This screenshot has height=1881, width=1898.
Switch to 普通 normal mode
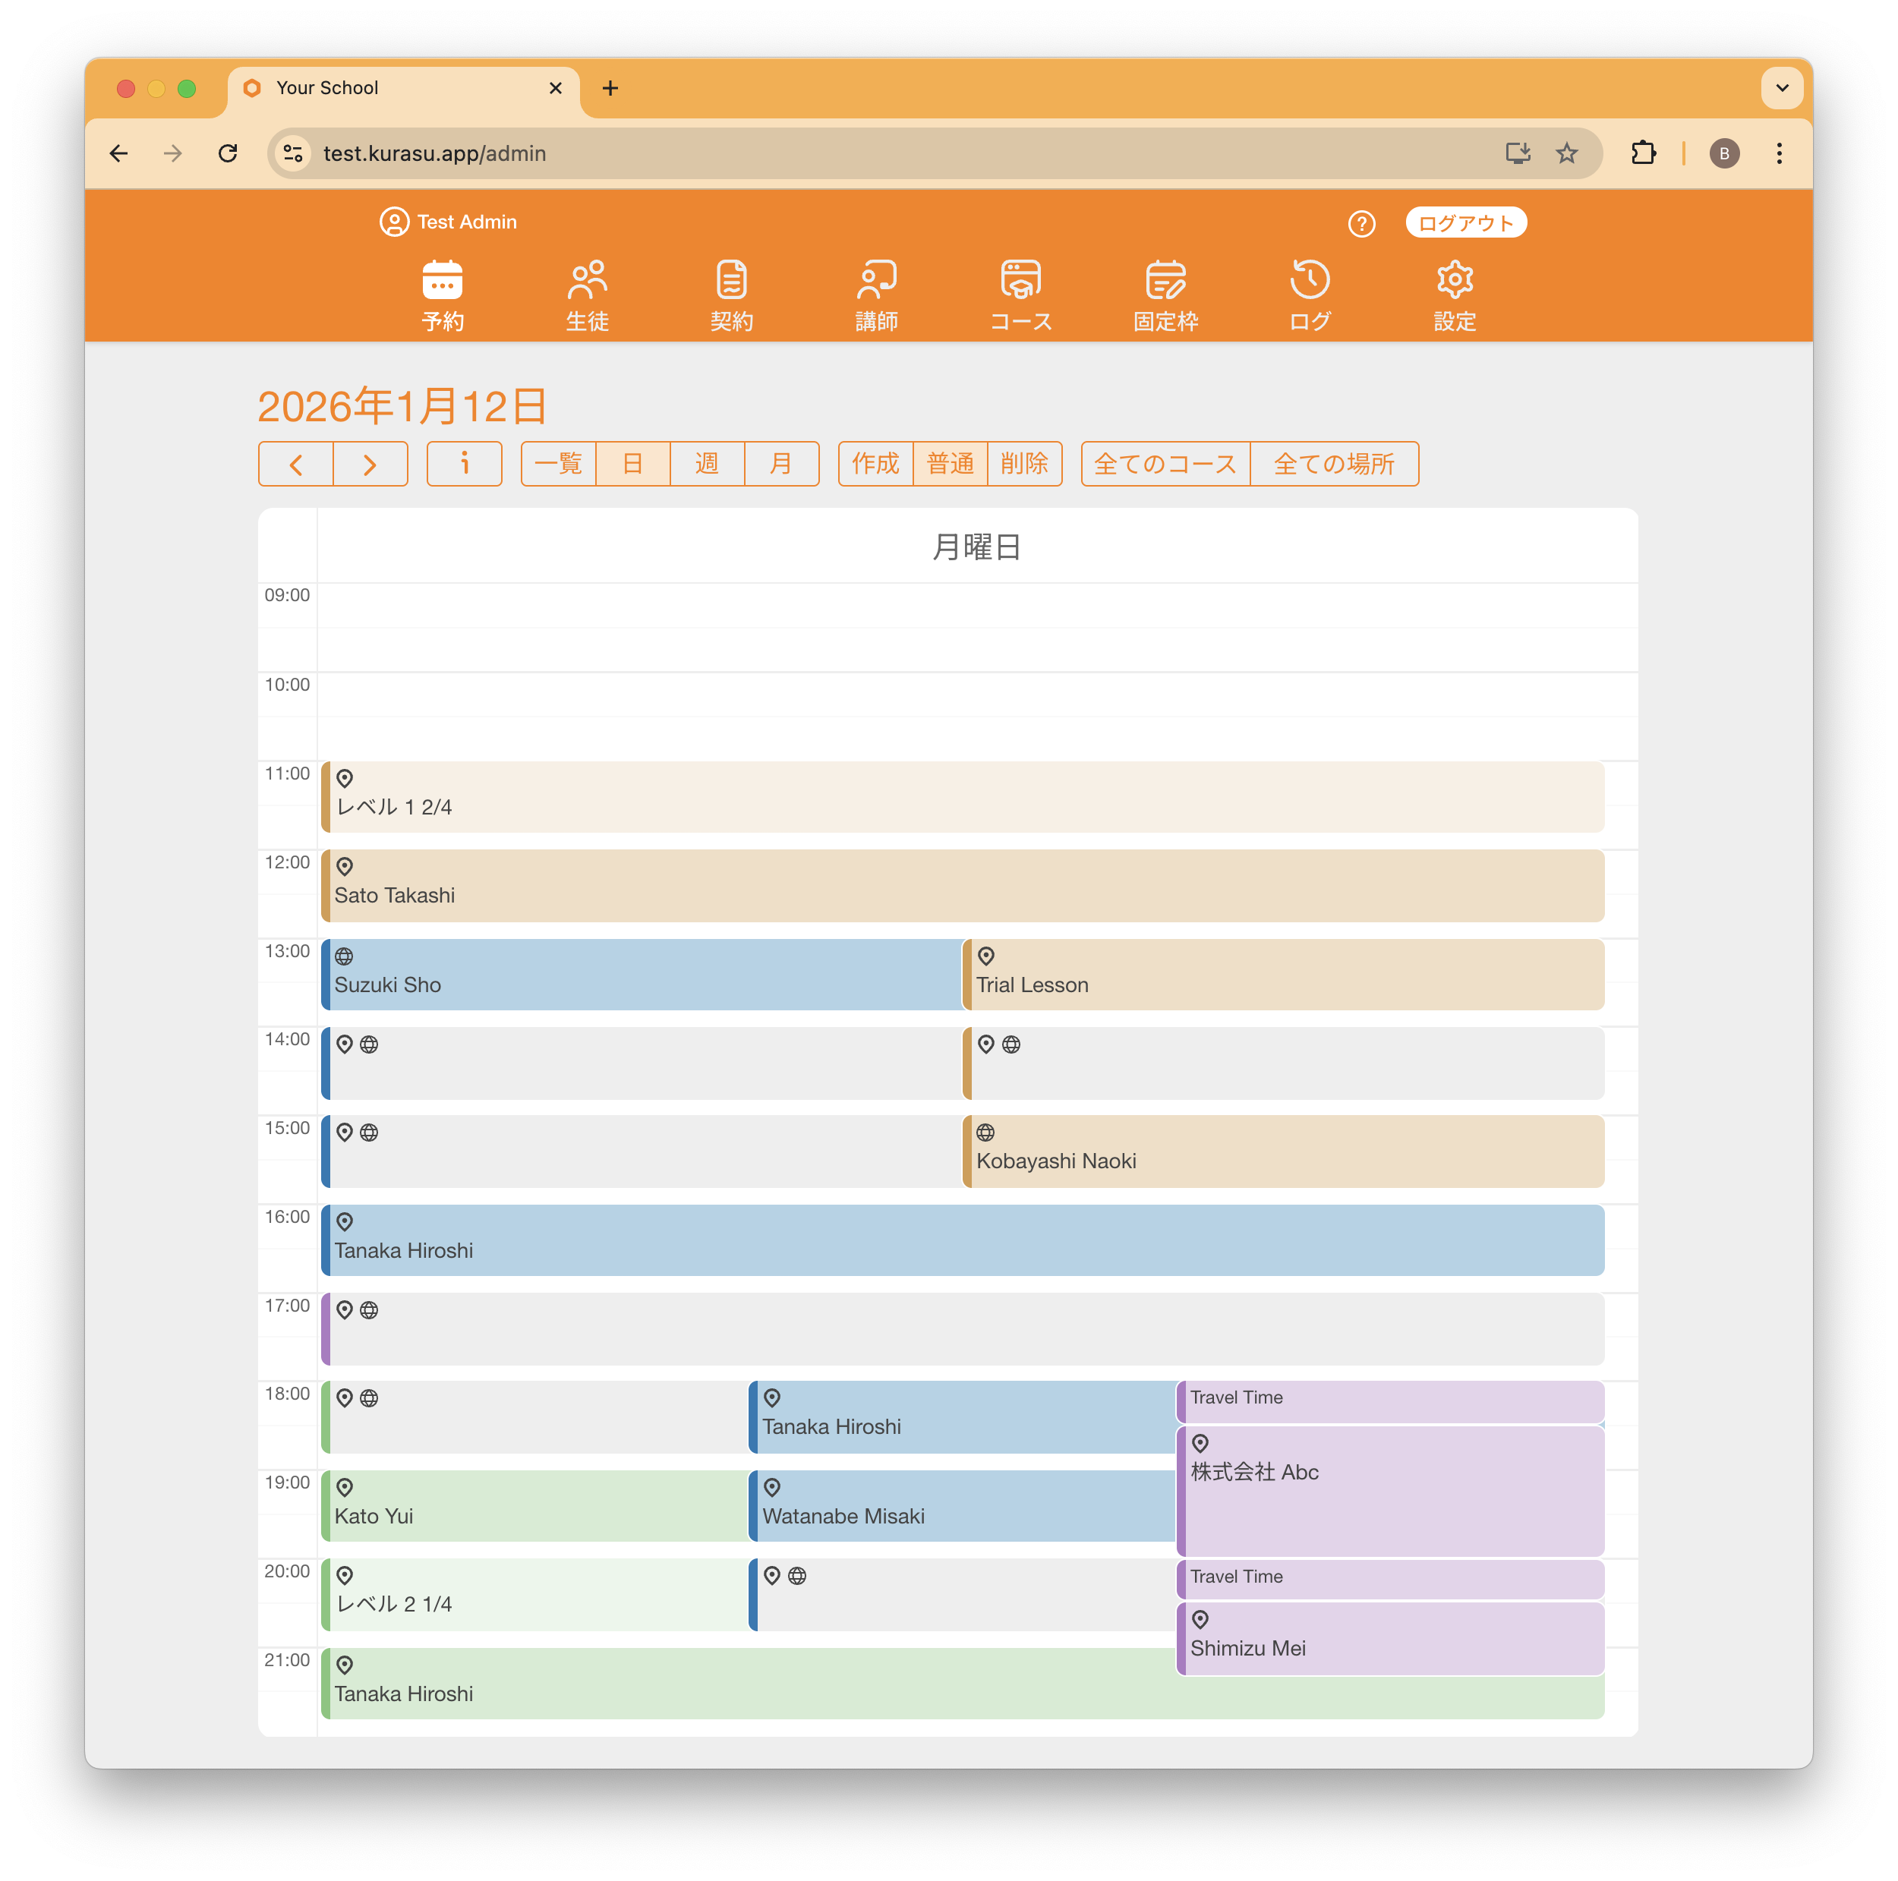tap(950, 464)
